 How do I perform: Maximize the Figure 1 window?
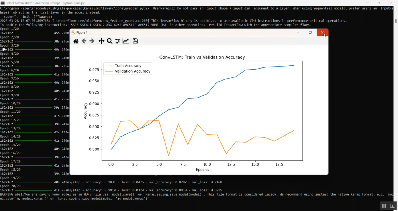point(310,32)
